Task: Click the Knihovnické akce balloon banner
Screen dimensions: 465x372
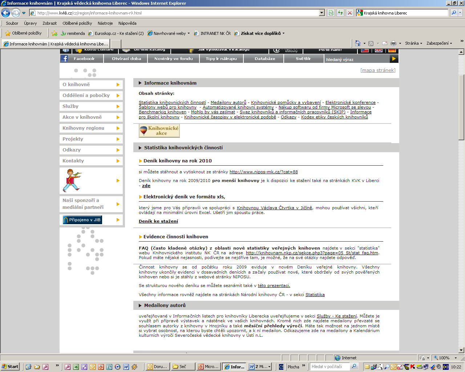Action: coord(159,131)
